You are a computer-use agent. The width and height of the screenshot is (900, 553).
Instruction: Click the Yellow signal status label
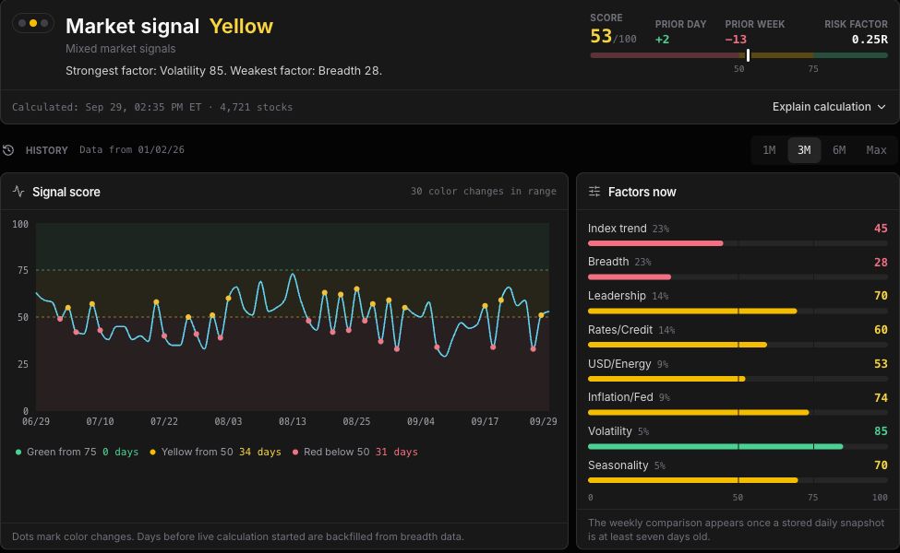click(x=241, y=26)
